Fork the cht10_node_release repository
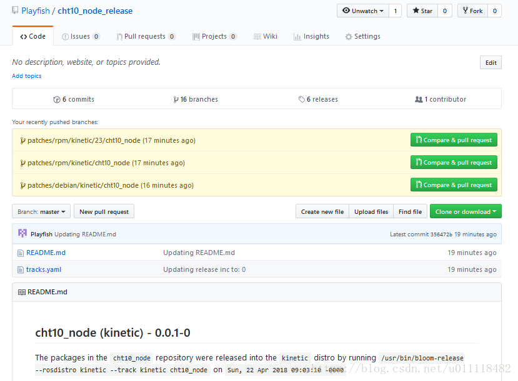The width and height of the screenshot is (518, 381). pos(473,11)
